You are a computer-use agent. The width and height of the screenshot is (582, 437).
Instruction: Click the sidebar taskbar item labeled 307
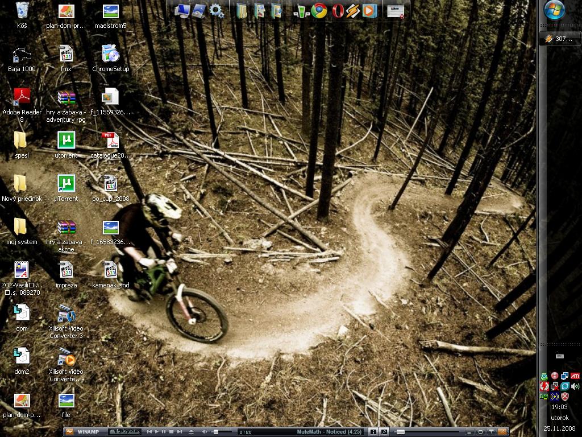coord(559,39)
